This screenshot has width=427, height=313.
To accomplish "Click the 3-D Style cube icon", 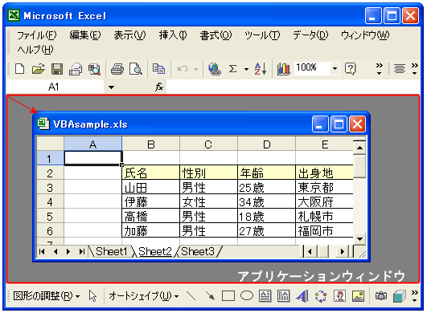I will [x=400, y=296].
